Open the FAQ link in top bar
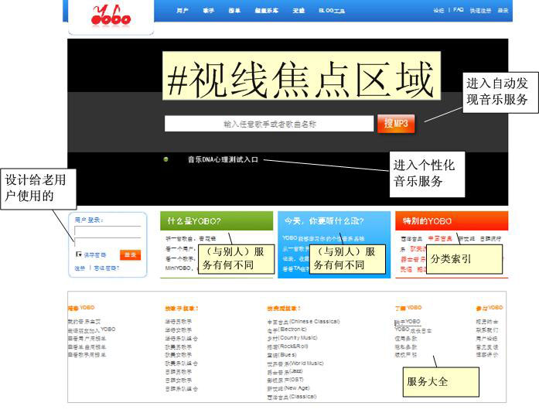 (x=459, y=10)
